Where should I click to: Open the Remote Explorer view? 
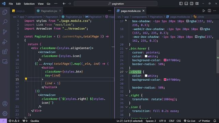[x=5, y=61]
